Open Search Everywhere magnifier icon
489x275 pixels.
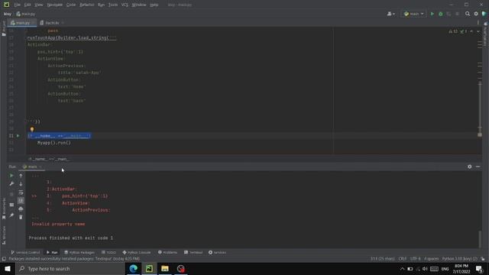coord(467,14)
